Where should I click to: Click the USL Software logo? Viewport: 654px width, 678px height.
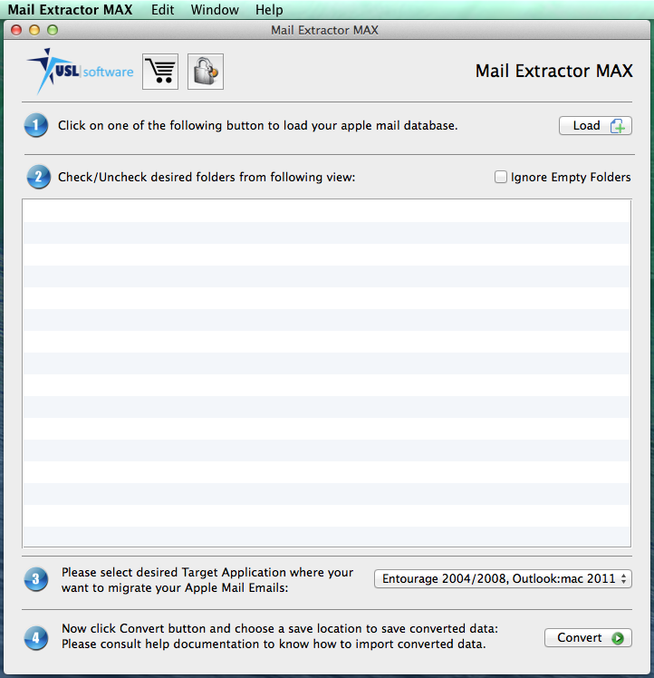click(80, 72)
